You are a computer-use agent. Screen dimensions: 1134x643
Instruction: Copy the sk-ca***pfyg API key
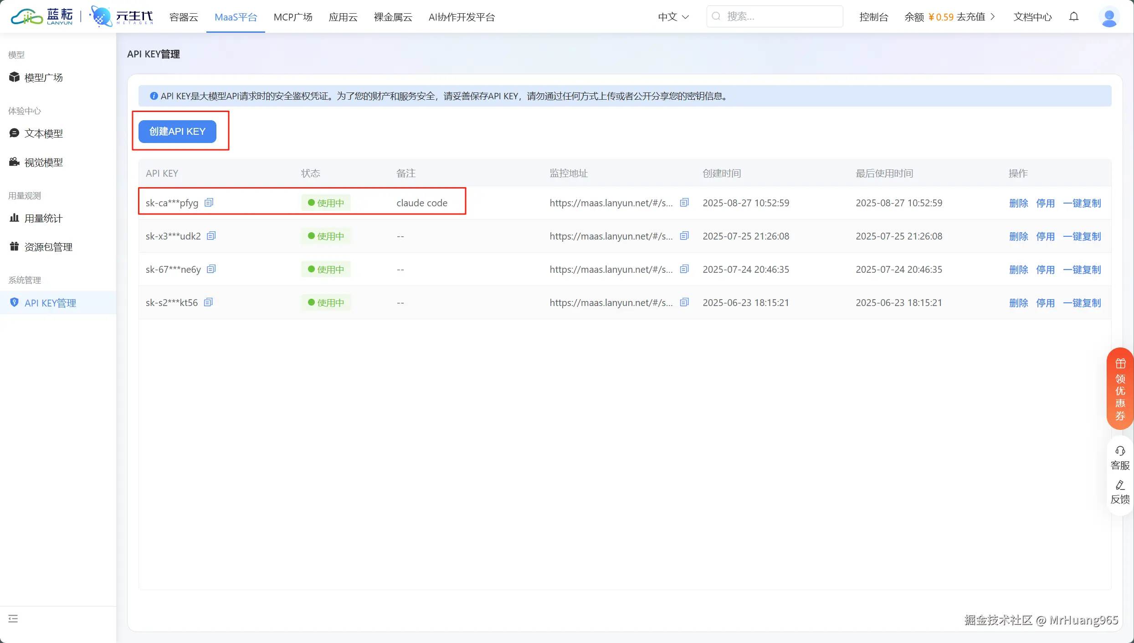click(209, 203)
